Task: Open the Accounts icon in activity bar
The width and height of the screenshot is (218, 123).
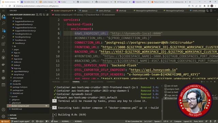Action: point(3,110)
